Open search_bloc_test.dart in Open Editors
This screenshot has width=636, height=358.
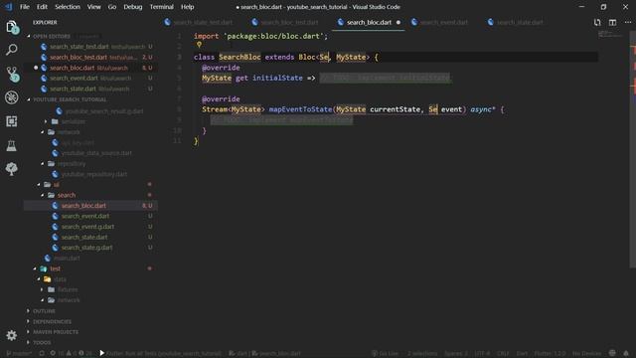91,58
